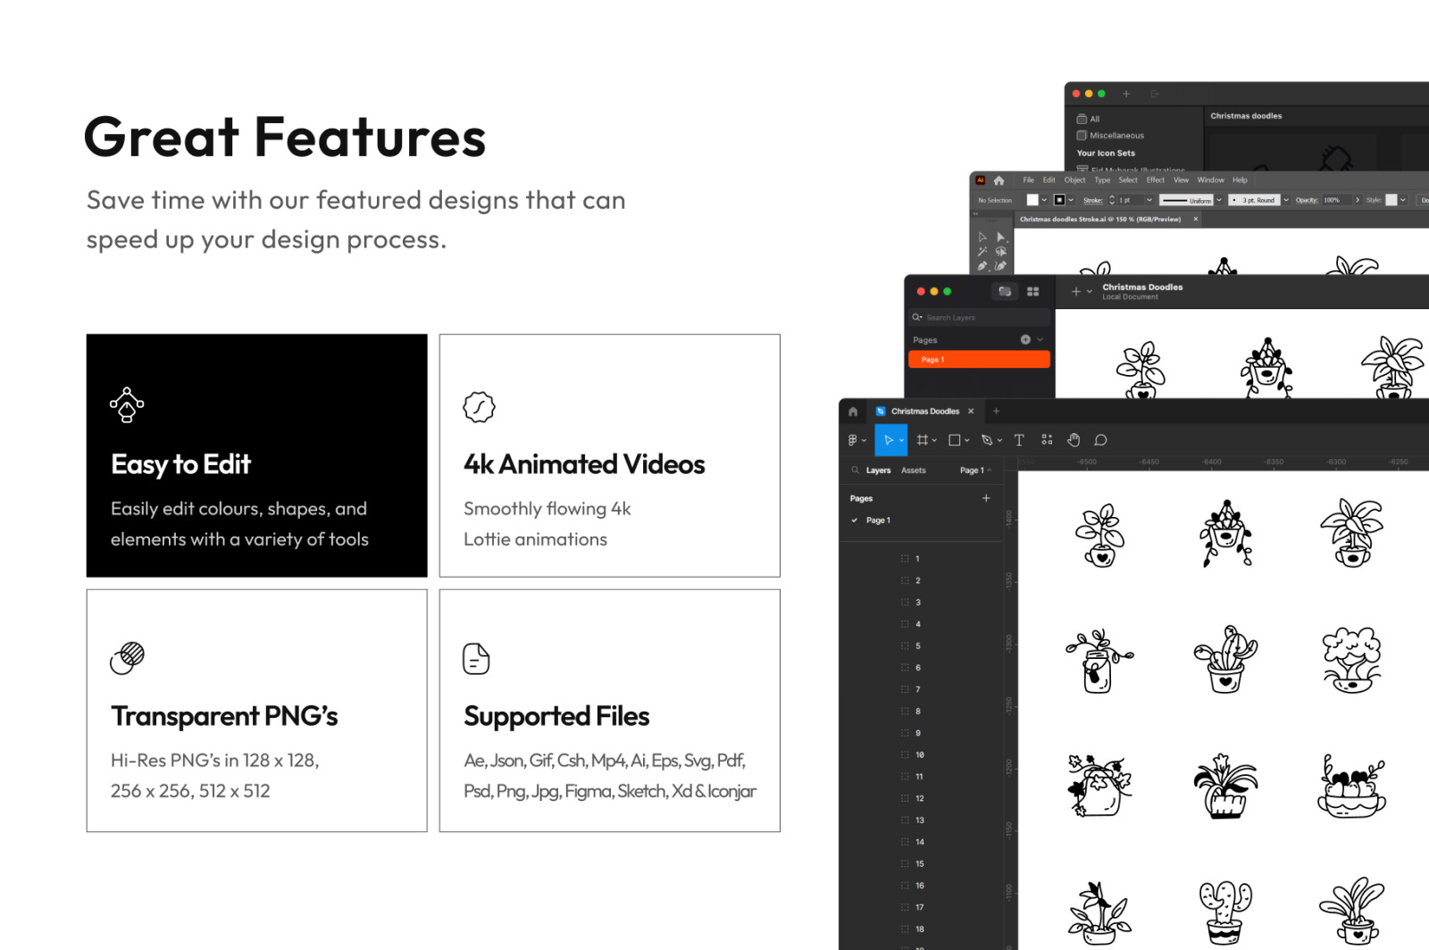Viewport: 1429px width, 950px height.
Task: Open the Illustrator stroke weight dropdown
Action: (x=1149, y=200)
